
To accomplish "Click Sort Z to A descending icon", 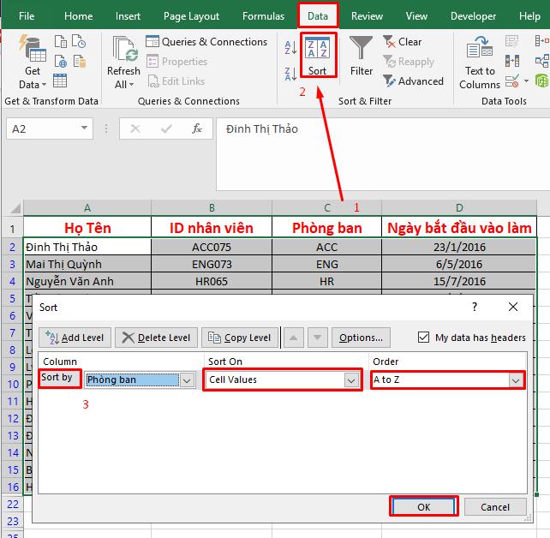I will point(290,74).
